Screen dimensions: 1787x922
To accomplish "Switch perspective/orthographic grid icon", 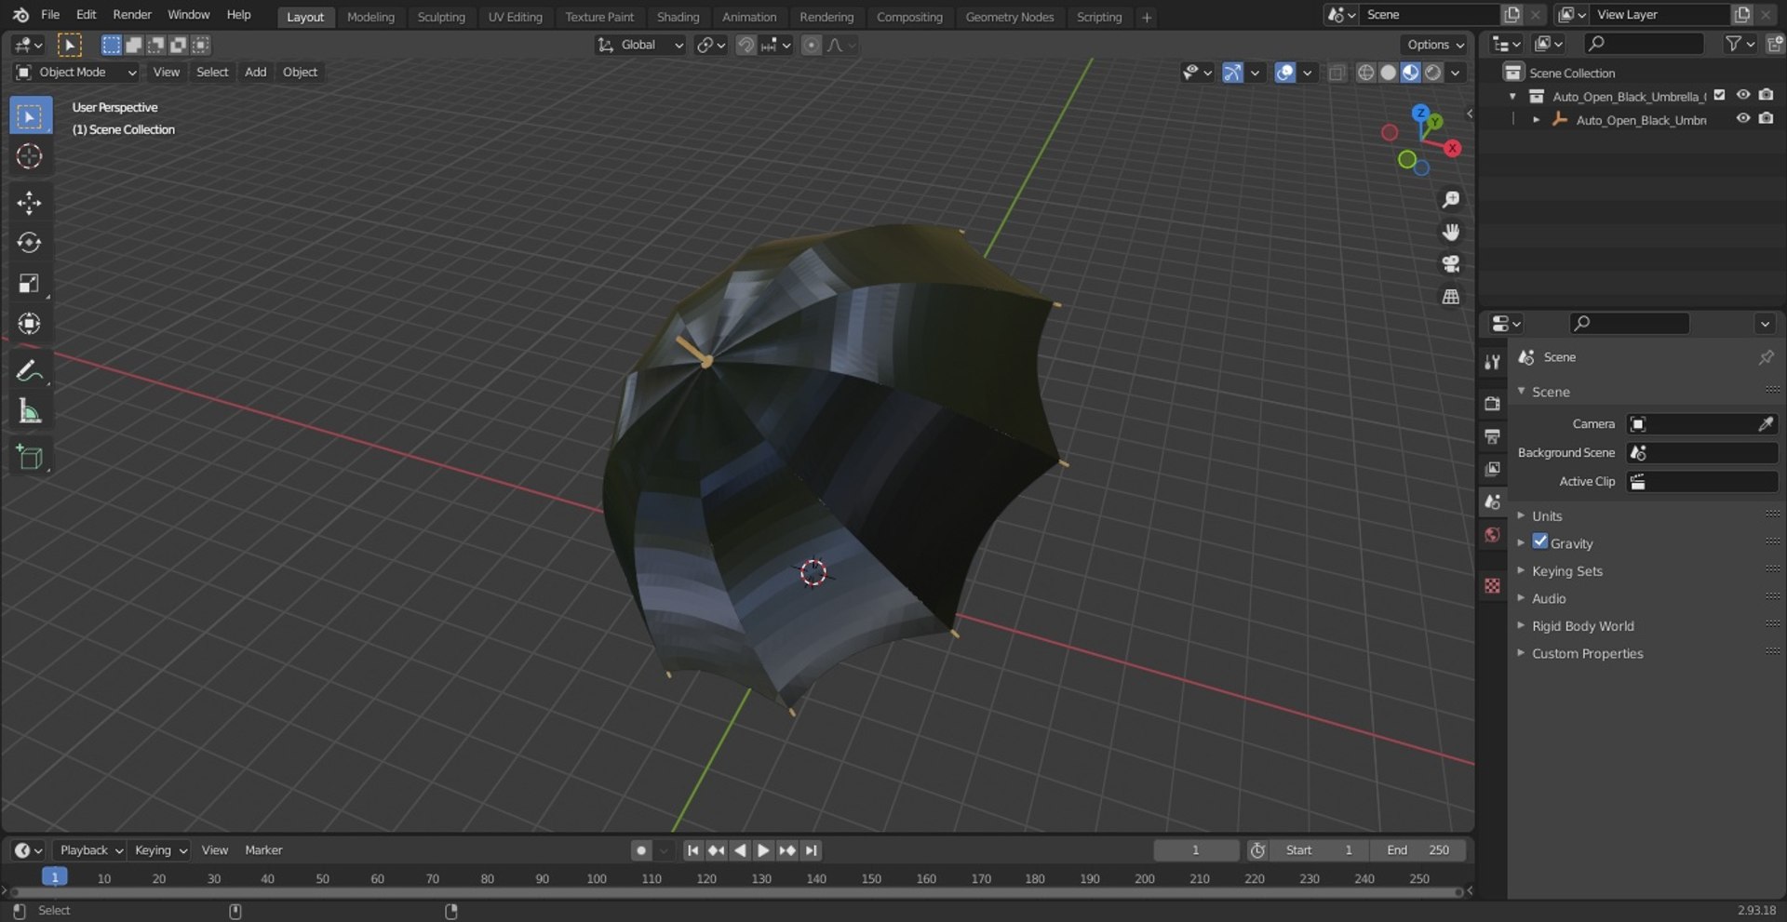I will [x=1450, y=297].
